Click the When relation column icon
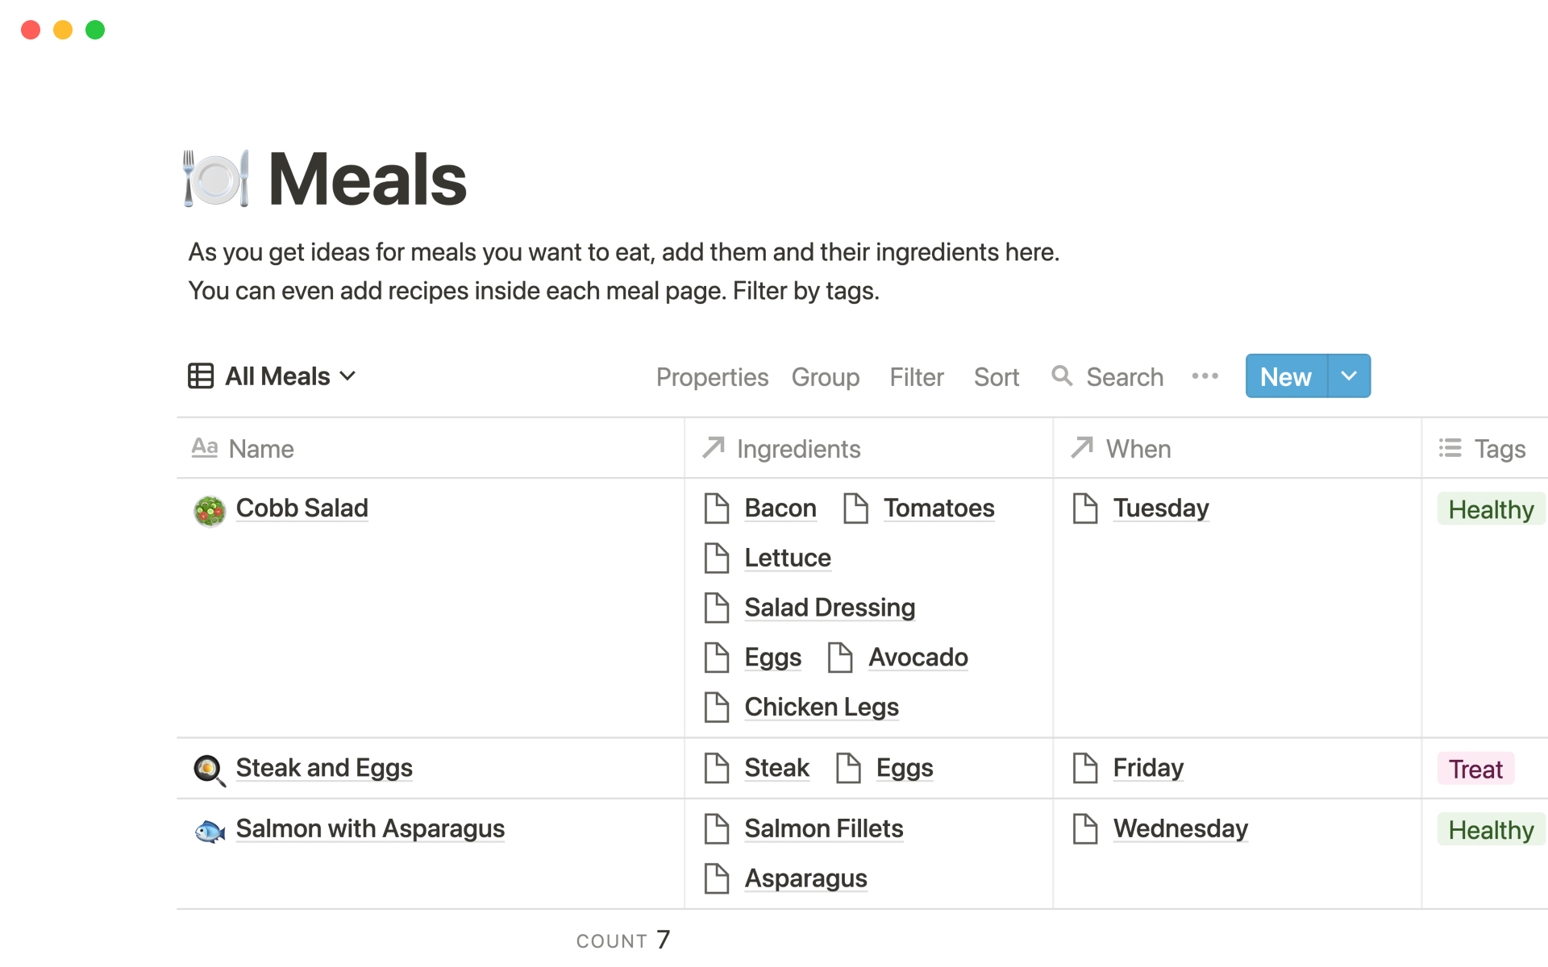 [x=1082, y=448]
